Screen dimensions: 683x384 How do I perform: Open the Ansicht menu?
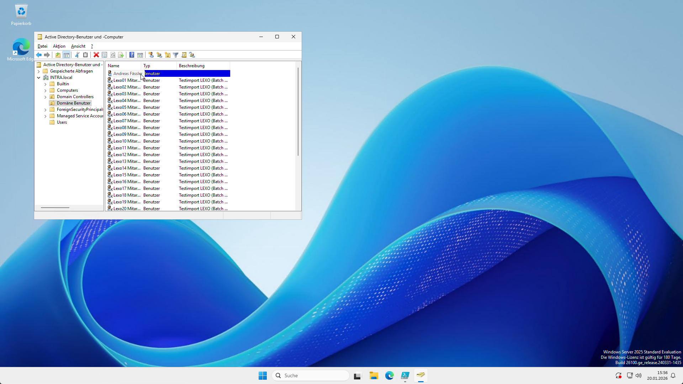[78, 46]
